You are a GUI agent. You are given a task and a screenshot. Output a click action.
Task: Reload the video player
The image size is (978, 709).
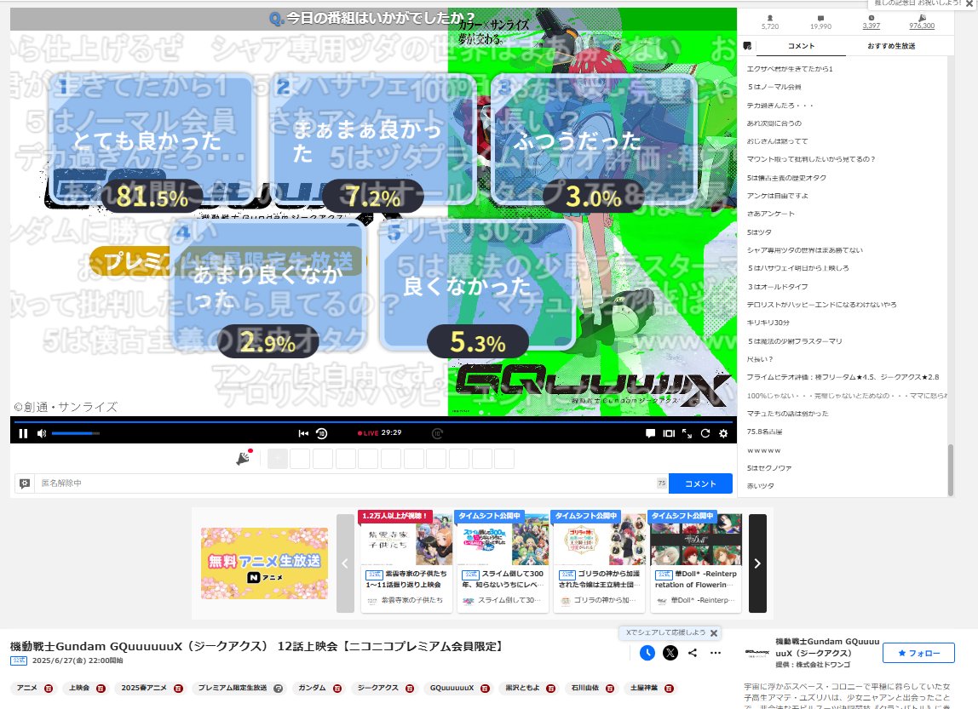tap(705, 433)
